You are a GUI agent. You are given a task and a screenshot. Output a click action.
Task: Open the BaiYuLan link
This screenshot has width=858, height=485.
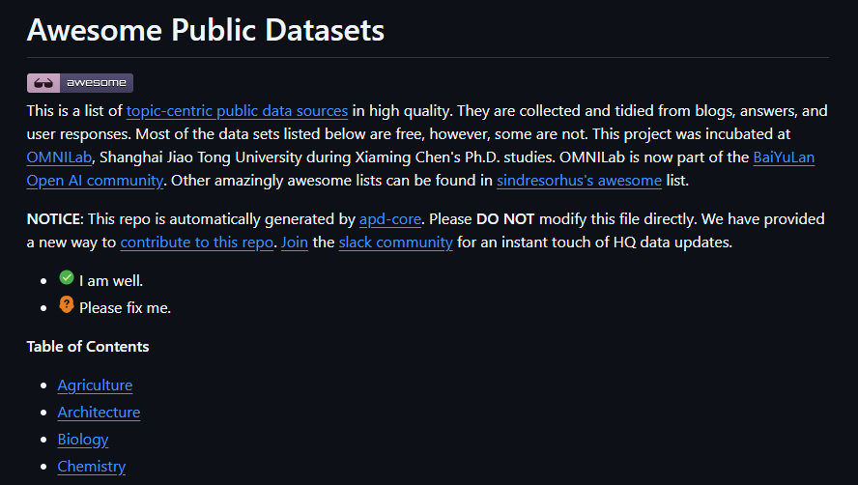coord(784,157)
